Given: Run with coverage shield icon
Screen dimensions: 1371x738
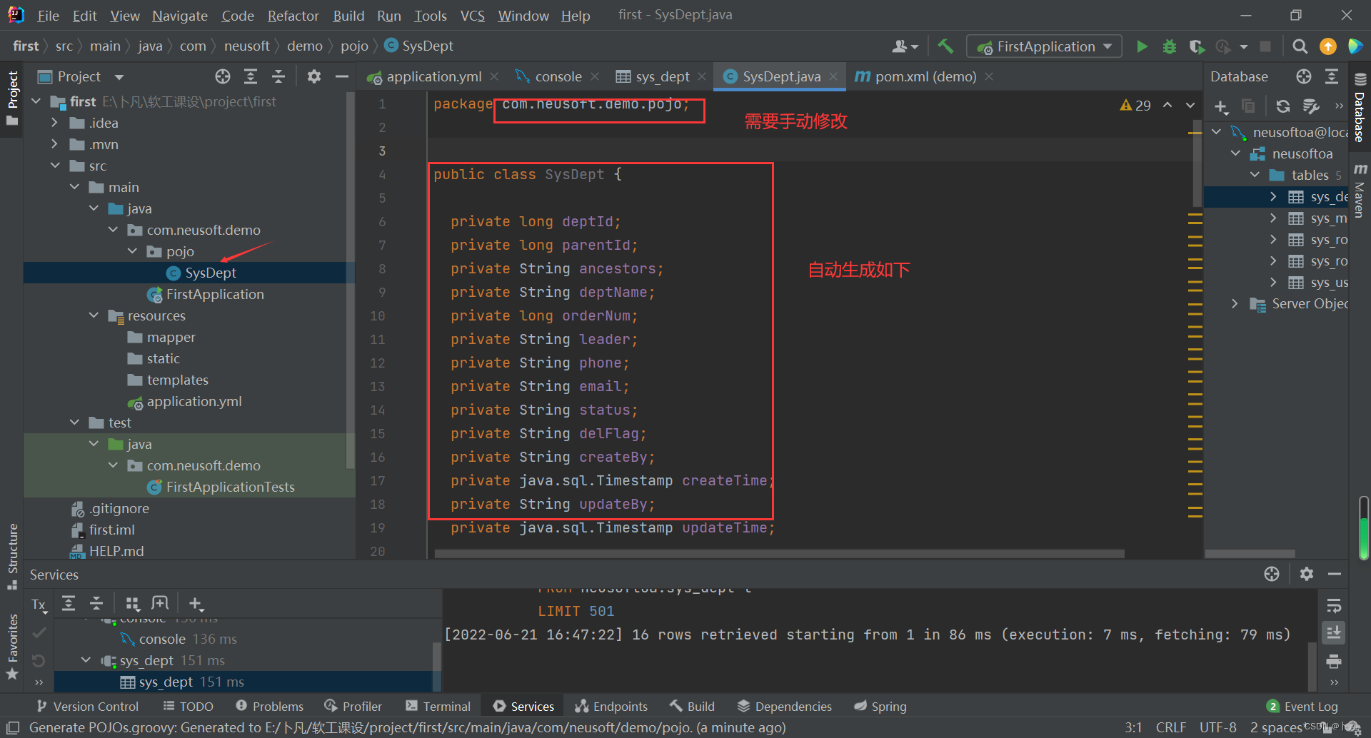Looking at the screenshot, I should (x=1197, y=46).
